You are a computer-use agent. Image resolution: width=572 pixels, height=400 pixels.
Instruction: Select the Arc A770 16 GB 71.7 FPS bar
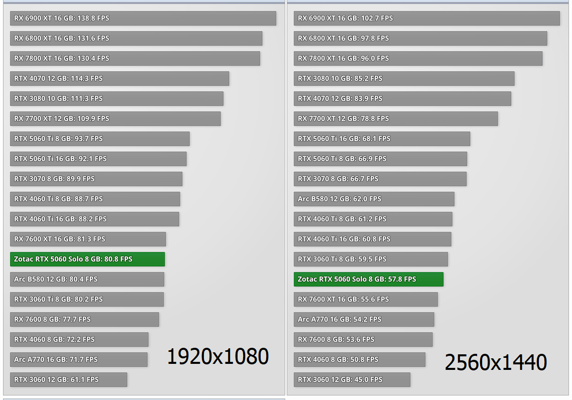point(79,359)
